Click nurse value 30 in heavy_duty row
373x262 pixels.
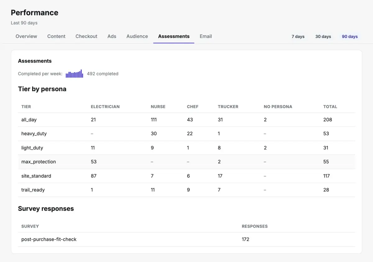coord(154,134)
